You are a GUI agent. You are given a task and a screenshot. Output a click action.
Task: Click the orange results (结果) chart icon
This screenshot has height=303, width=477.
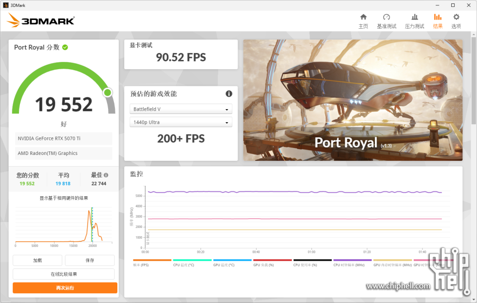[x=437, y=18]
